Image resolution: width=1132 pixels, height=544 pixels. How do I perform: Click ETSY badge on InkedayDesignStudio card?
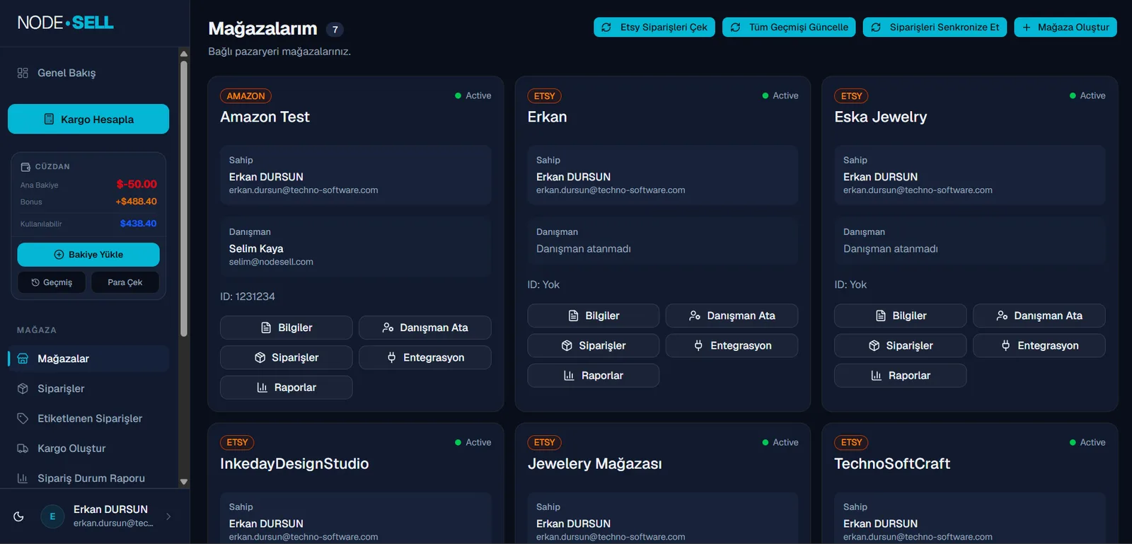[x=237, y=442]
